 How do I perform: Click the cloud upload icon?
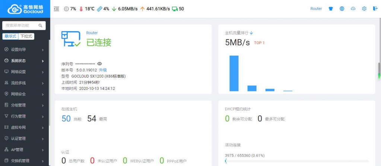point(353,9)
